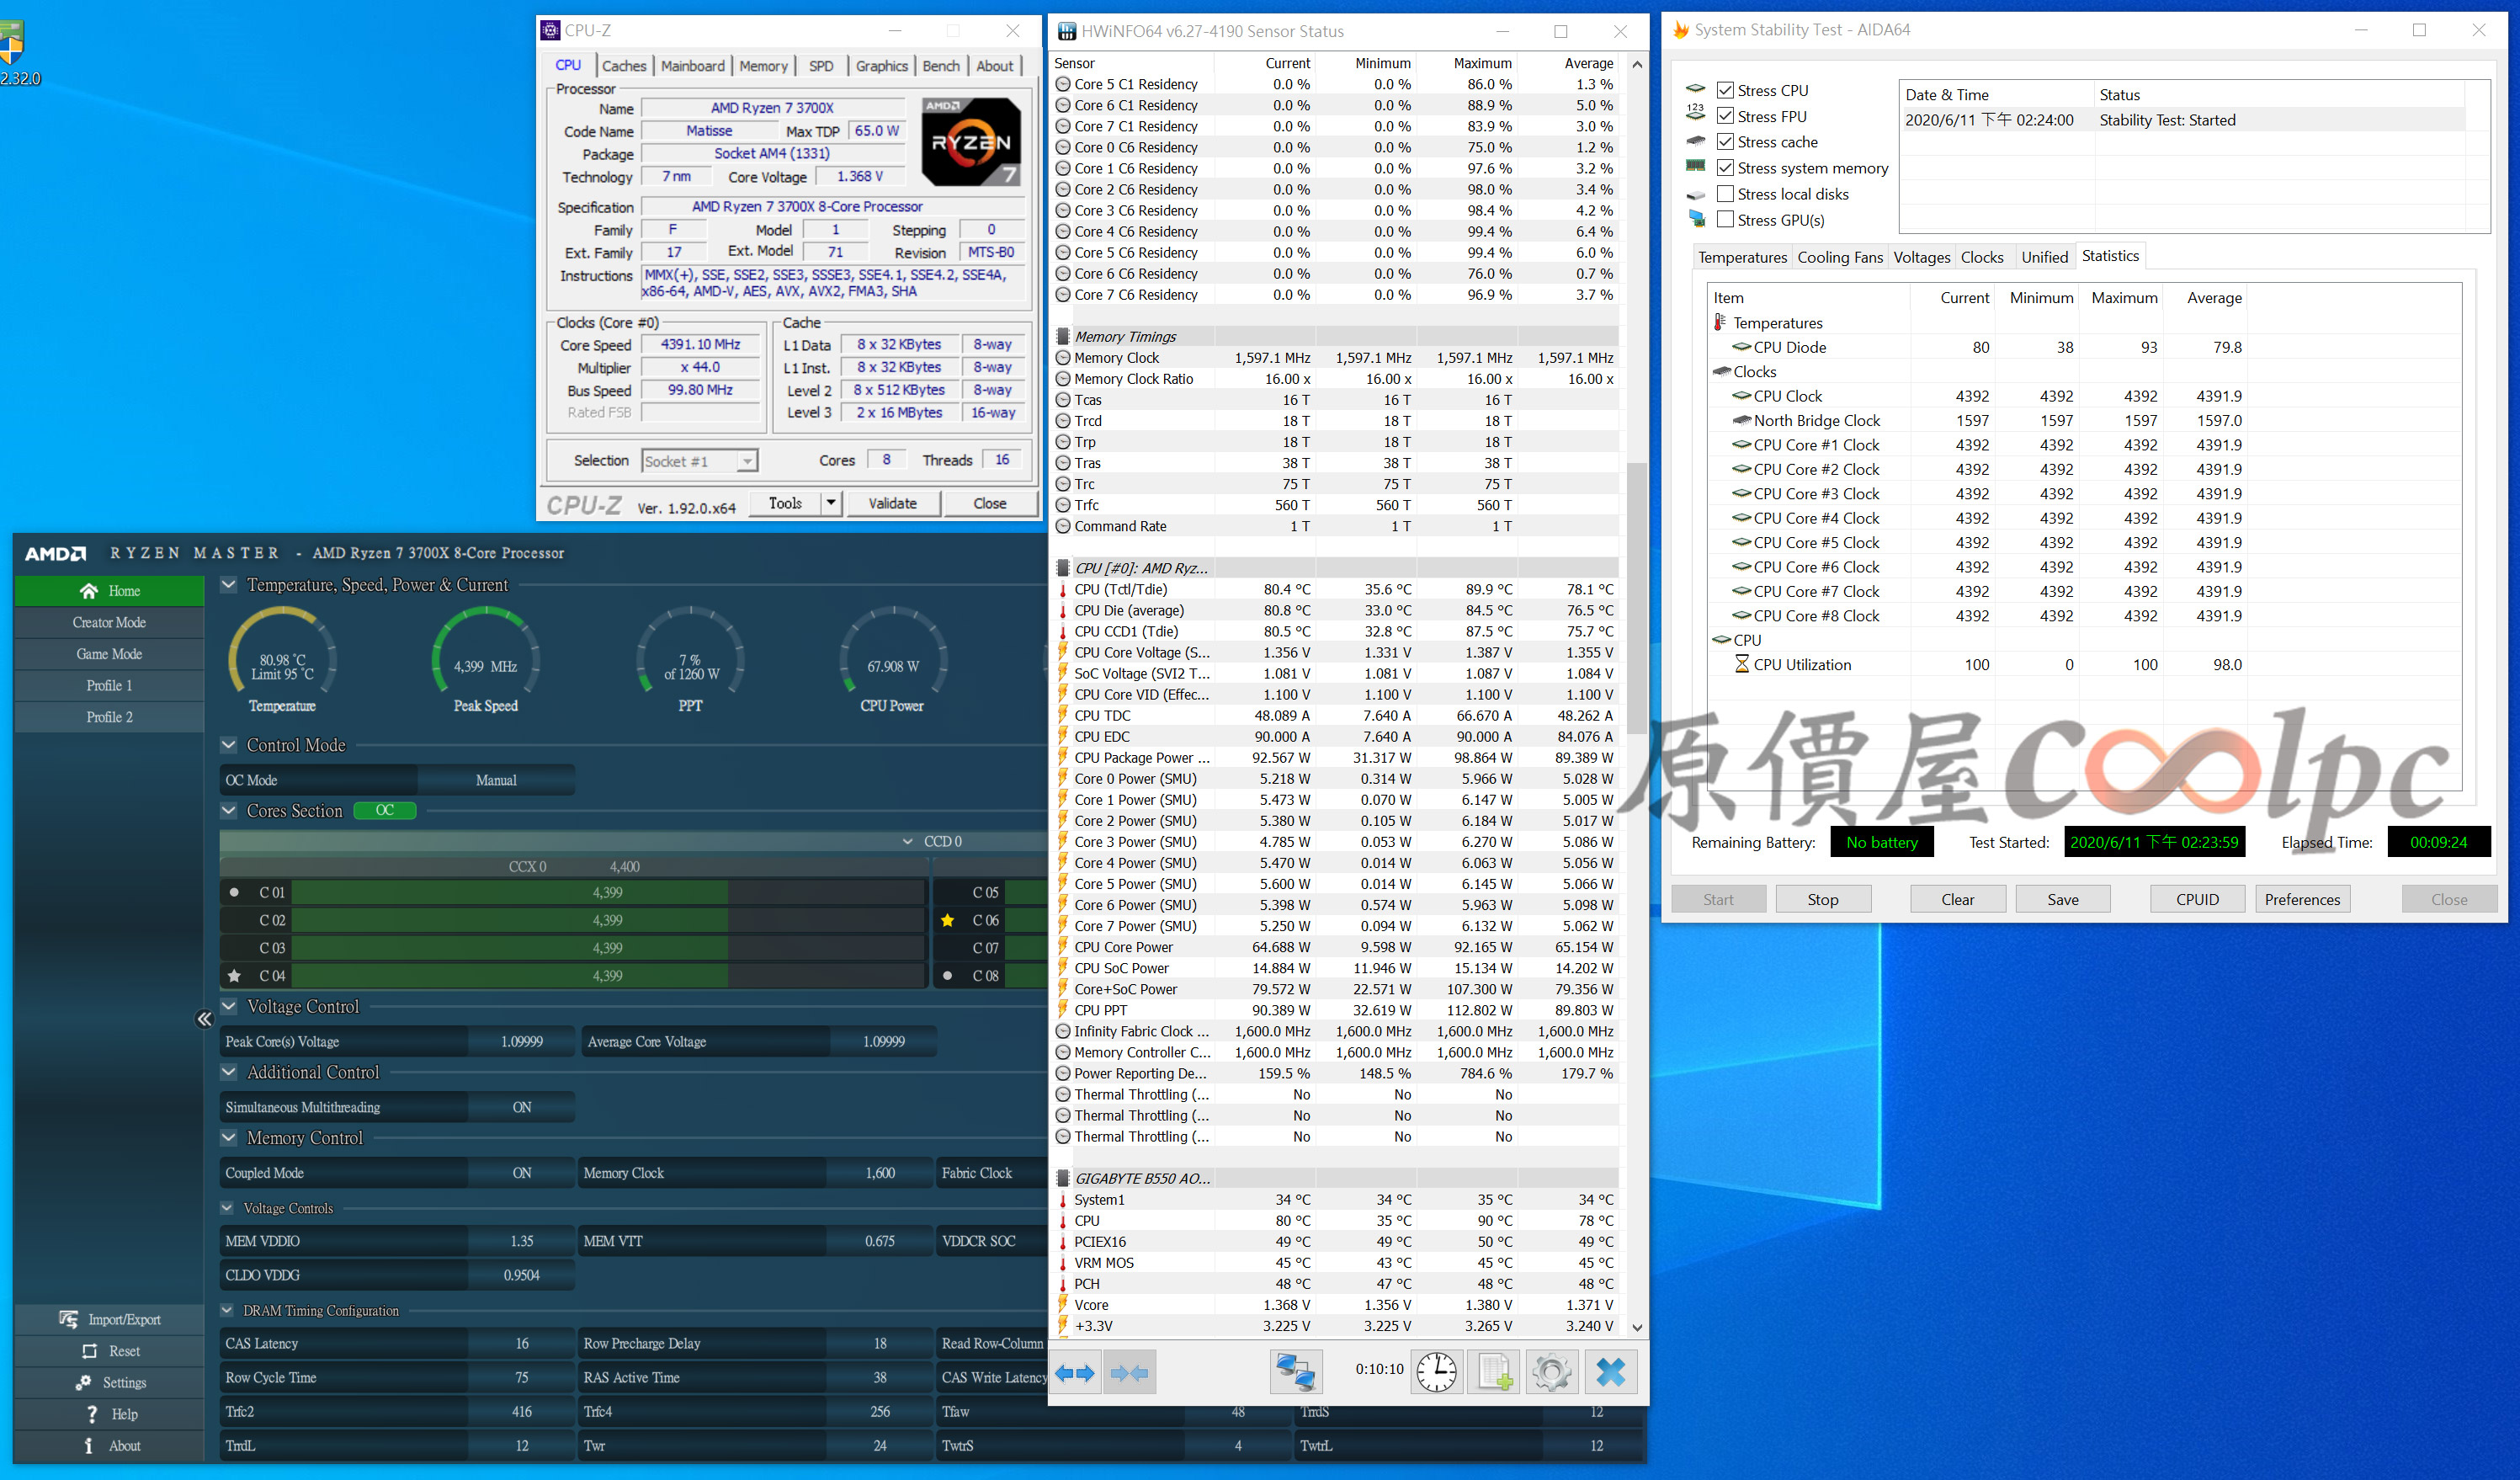
Task: Click the CPU Utilization hourglass icon
Action: click(x=1742, y=665)
